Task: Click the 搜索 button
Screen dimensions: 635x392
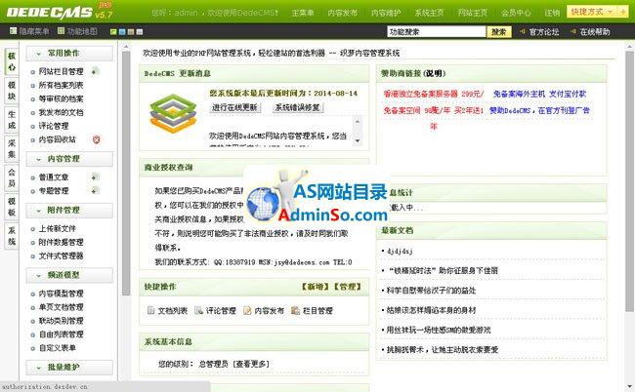Action: coord(499,31)
